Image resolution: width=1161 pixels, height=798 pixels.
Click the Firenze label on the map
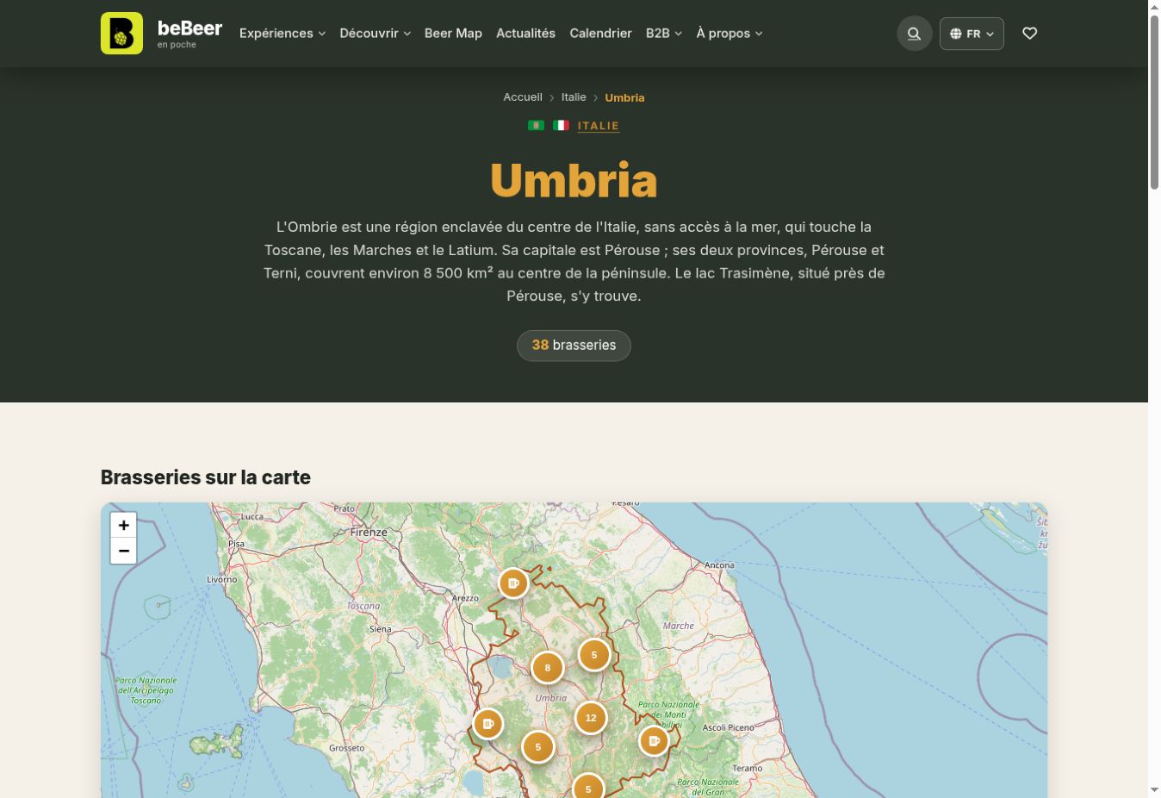tap(369, 533)
